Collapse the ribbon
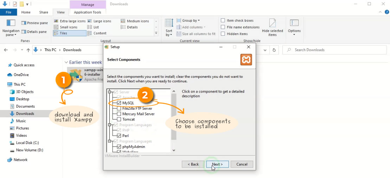 [x=380, y=12]
